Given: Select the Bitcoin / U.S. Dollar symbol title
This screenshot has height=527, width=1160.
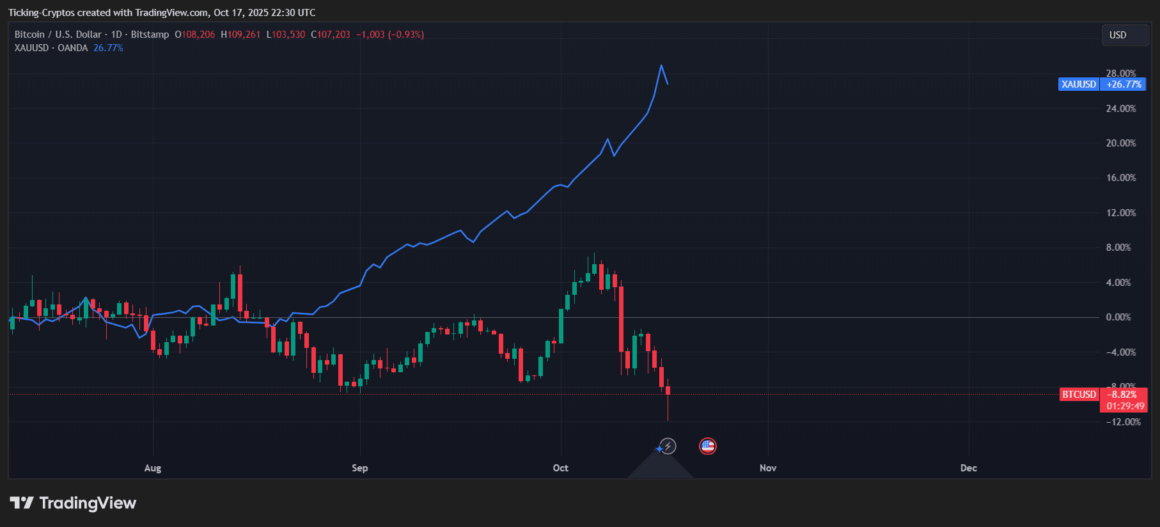Looking at the screenshot, I should [x=58, y=35].
